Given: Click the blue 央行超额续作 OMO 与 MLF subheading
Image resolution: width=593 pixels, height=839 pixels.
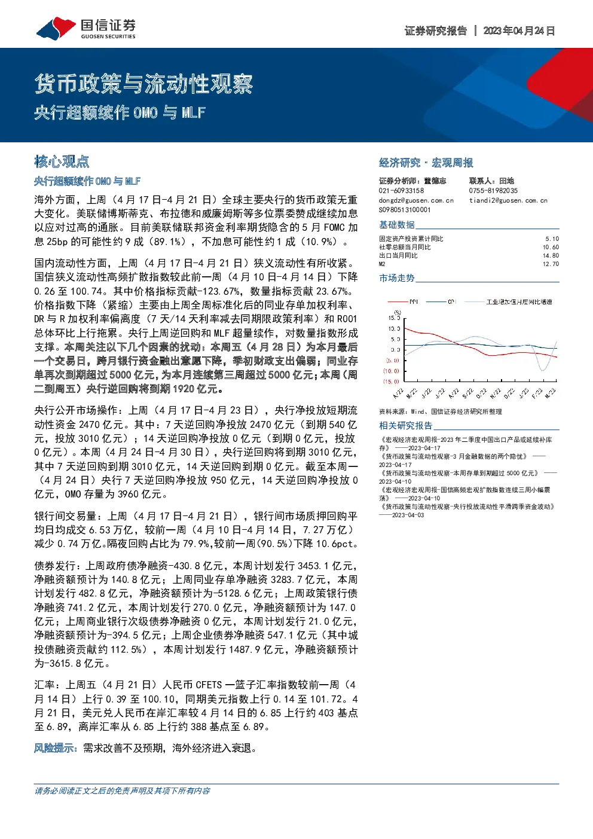Looking at the screenshot, I should click(x=87, y=181).
